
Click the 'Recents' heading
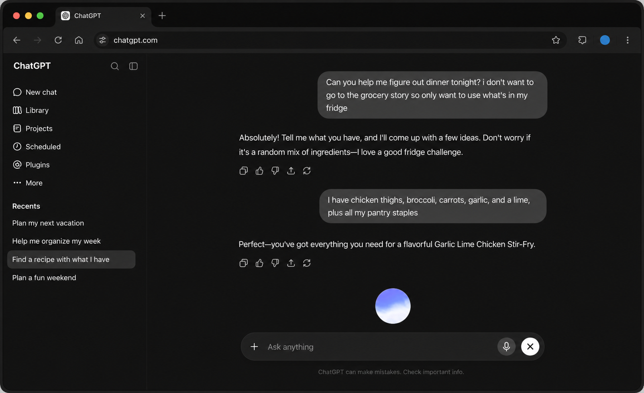point(26,206)
